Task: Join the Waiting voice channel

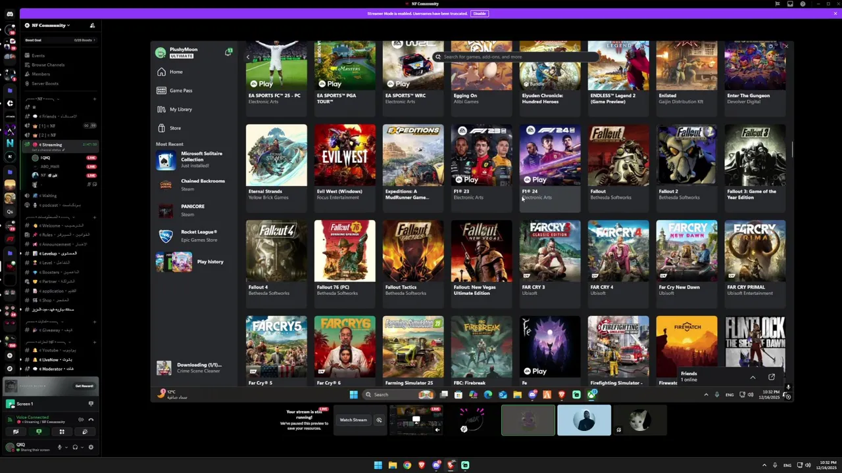Action: coord(60,195)
